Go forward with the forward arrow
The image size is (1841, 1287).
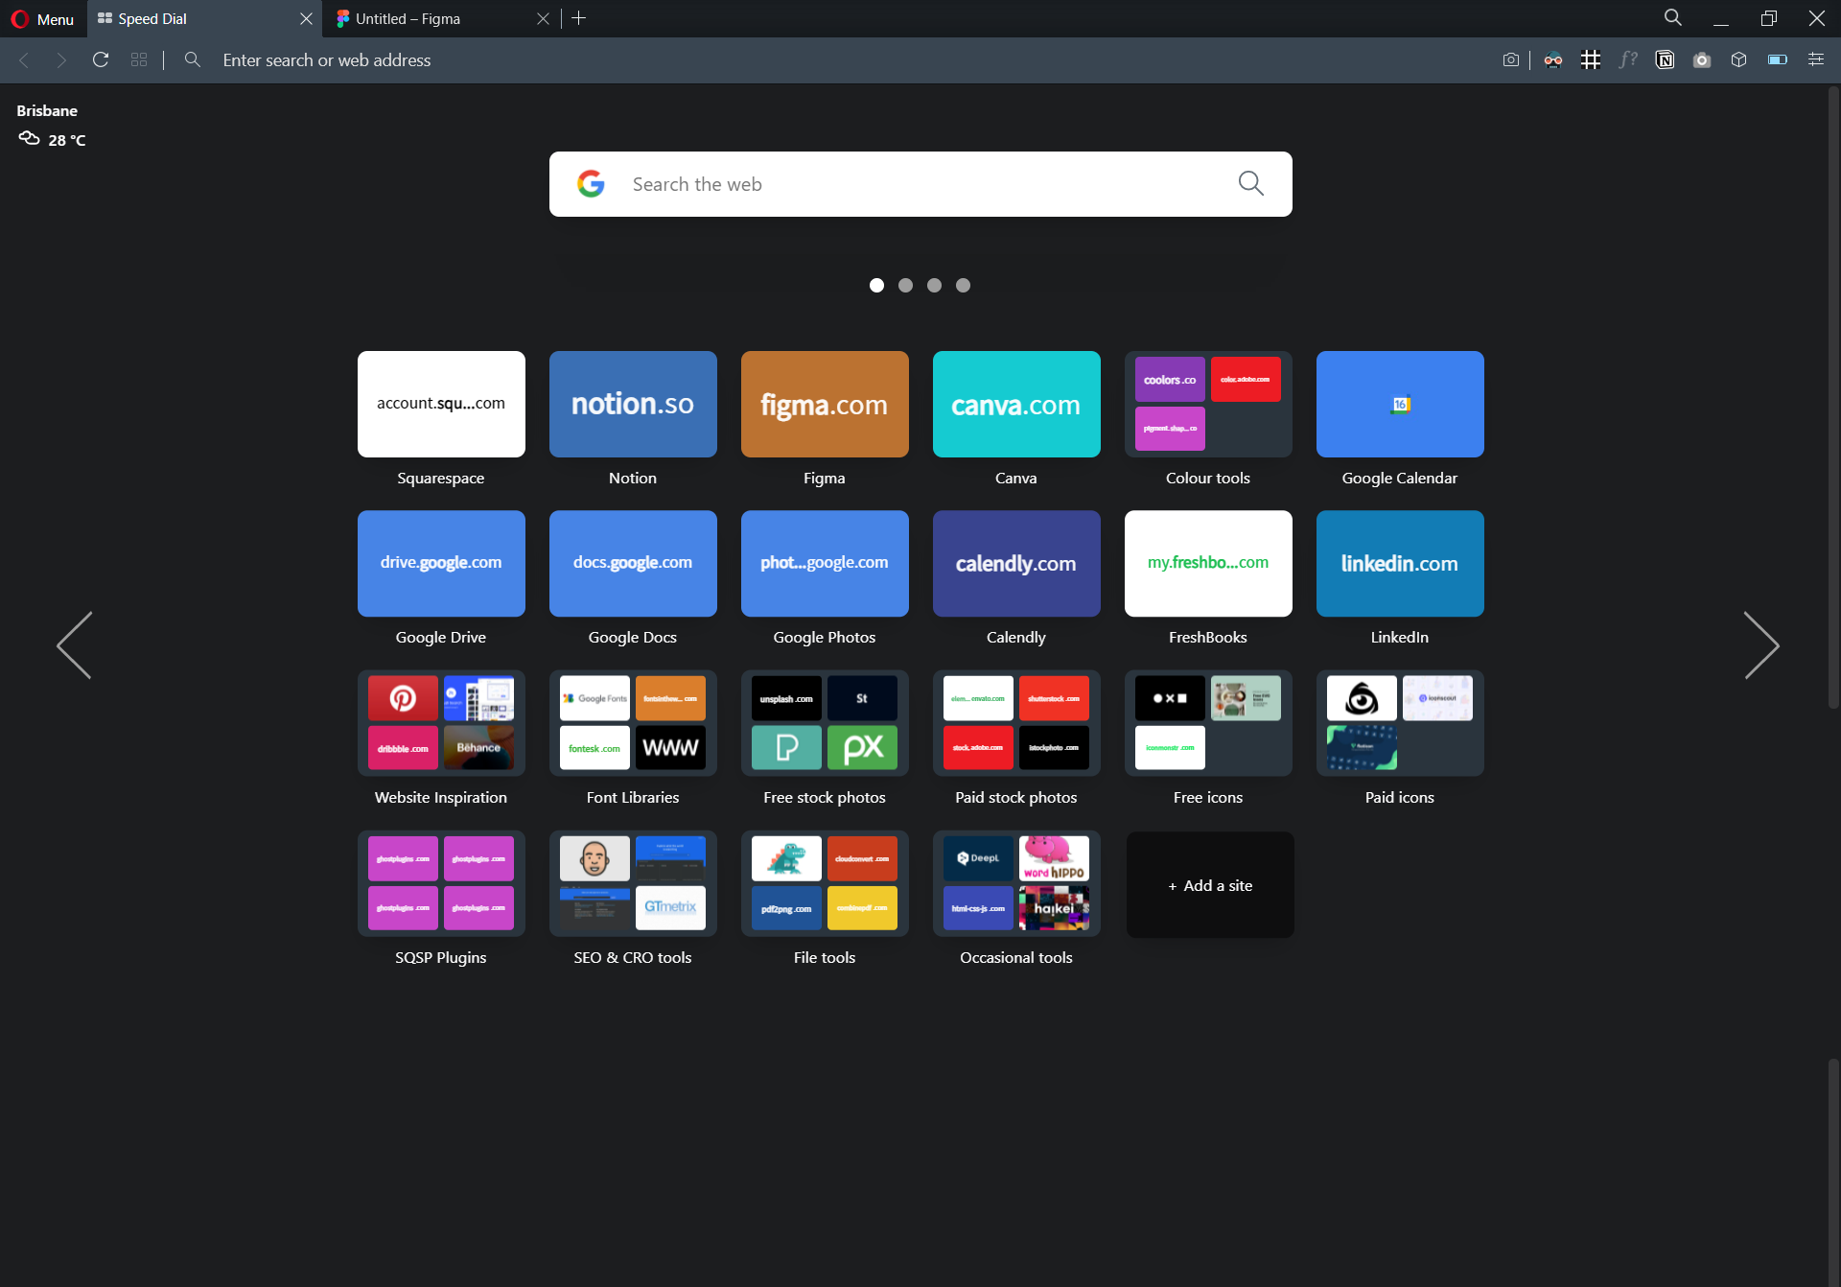pyautogui.click(x=61, y=59)
